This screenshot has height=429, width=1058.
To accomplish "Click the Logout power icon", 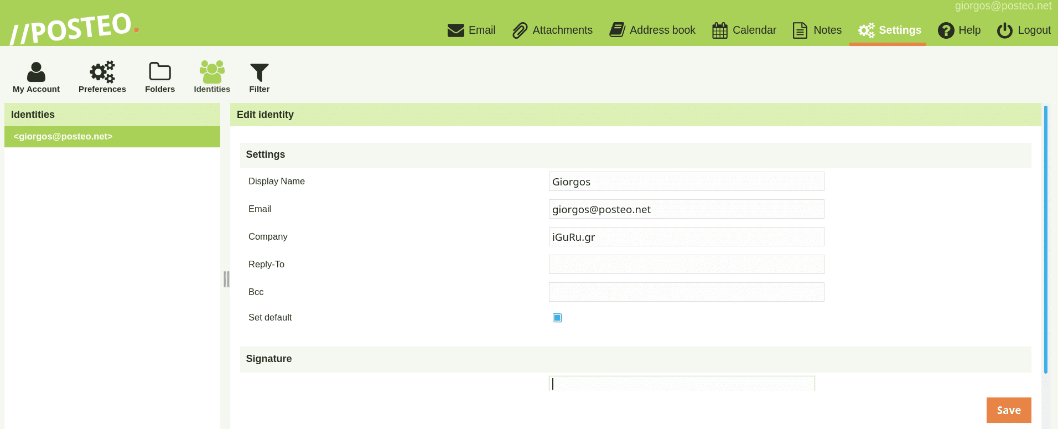I will pos(1004,30).
